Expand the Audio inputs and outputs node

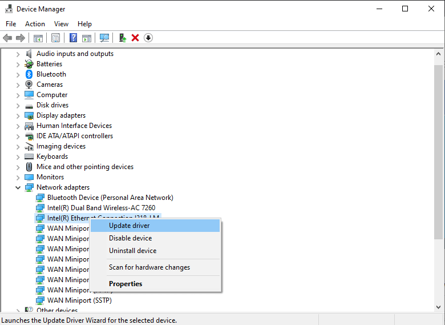tap(18, 54)
